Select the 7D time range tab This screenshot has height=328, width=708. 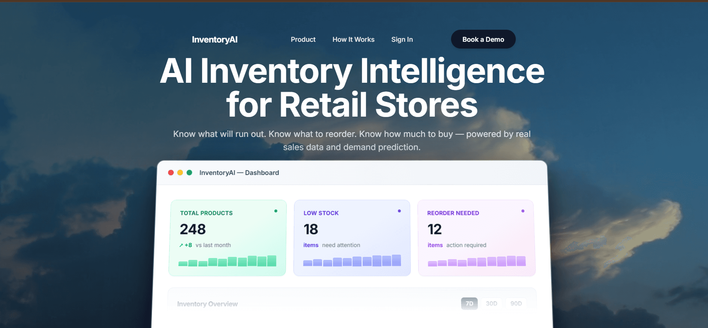(x=469, y=304)
